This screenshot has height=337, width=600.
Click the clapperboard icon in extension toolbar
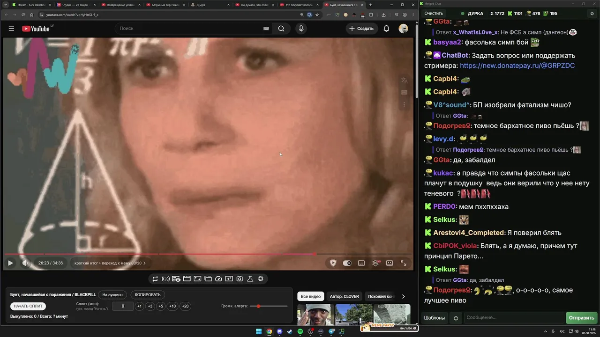(187, 279)
